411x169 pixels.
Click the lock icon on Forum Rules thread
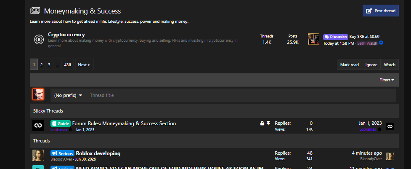[x=262, y=123]
